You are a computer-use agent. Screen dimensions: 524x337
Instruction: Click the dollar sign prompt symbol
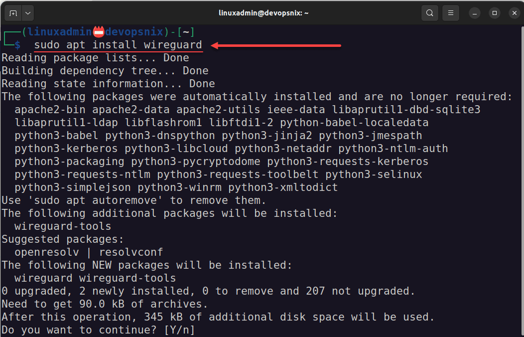point(17,45)
